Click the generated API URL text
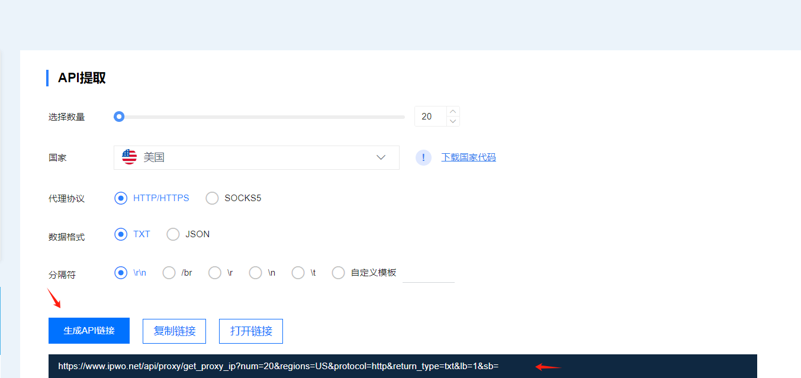This screenshot has height=378, width=801. pyautogui.click(x=278, y=366)
